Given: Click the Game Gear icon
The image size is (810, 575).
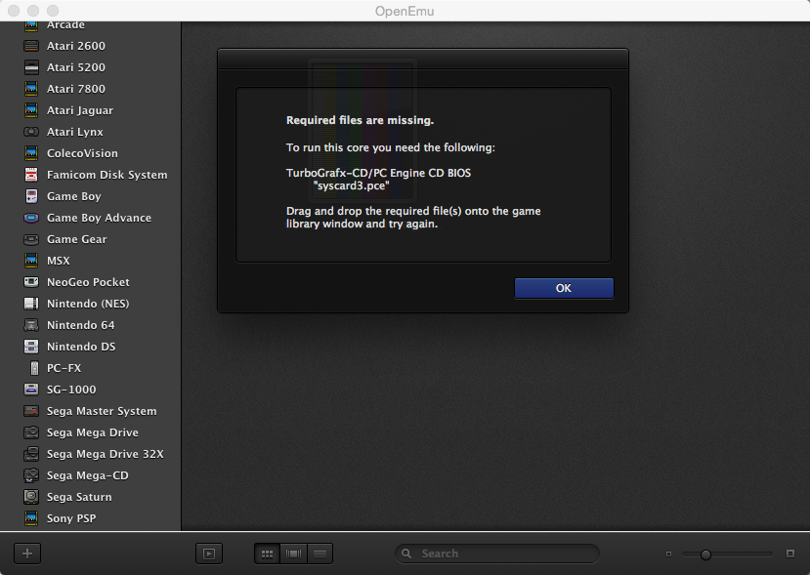Looking at the screenshot, I should (31, 239).
